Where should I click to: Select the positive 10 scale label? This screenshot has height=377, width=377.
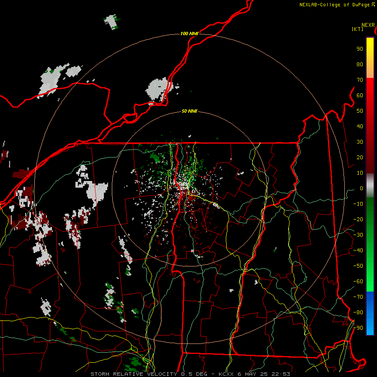pos(360,173)
